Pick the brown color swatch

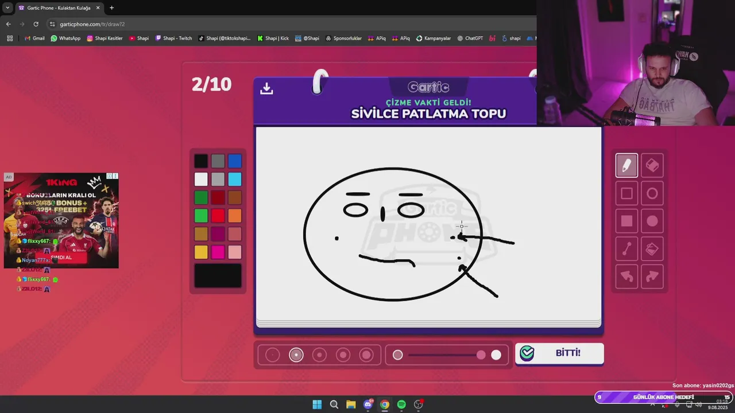[x=235, y=198]
